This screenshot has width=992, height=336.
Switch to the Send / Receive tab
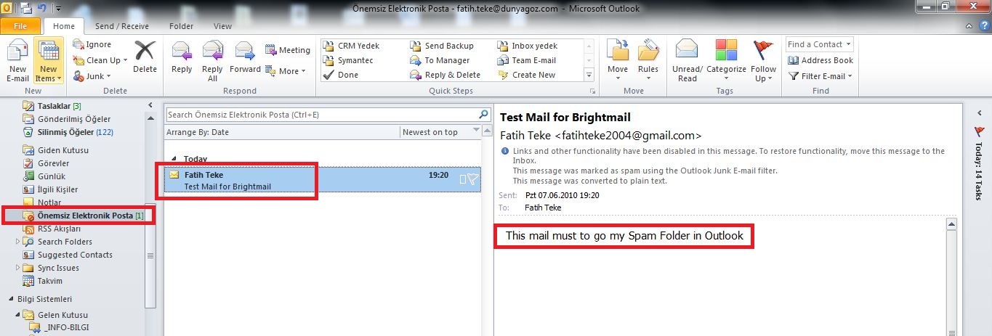click(122, 26)
